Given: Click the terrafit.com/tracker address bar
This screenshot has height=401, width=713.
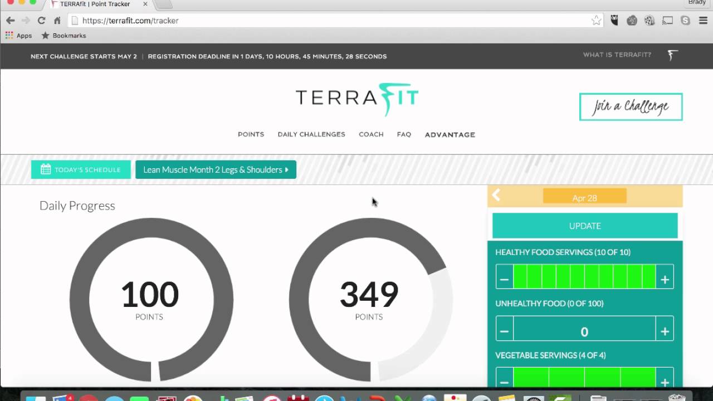Looking at the screenshot, I should [x=334, y=21].
